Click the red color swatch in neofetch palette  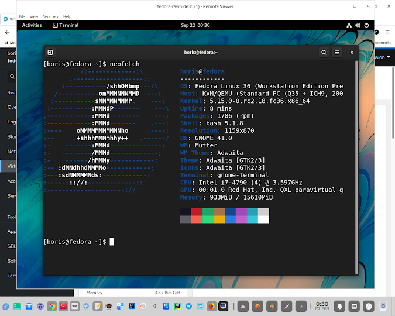pos(197,212)
